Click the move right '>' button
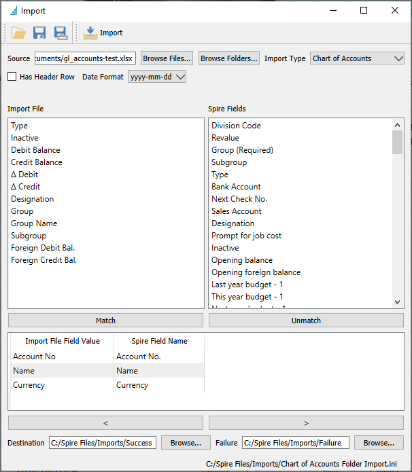The height and width of the screenshot is (472, 412). point(306,423)
